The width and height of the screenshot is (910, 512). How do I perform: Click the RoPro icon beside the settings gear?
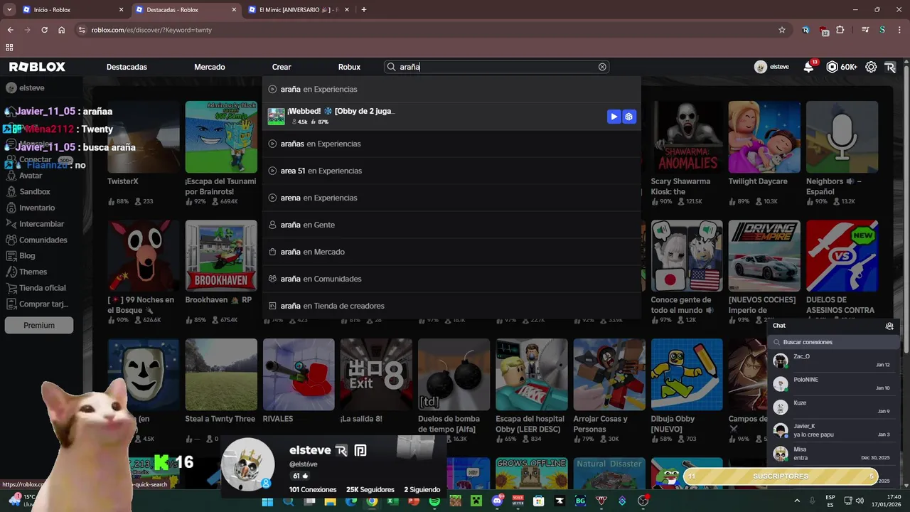tap(890, 67)
